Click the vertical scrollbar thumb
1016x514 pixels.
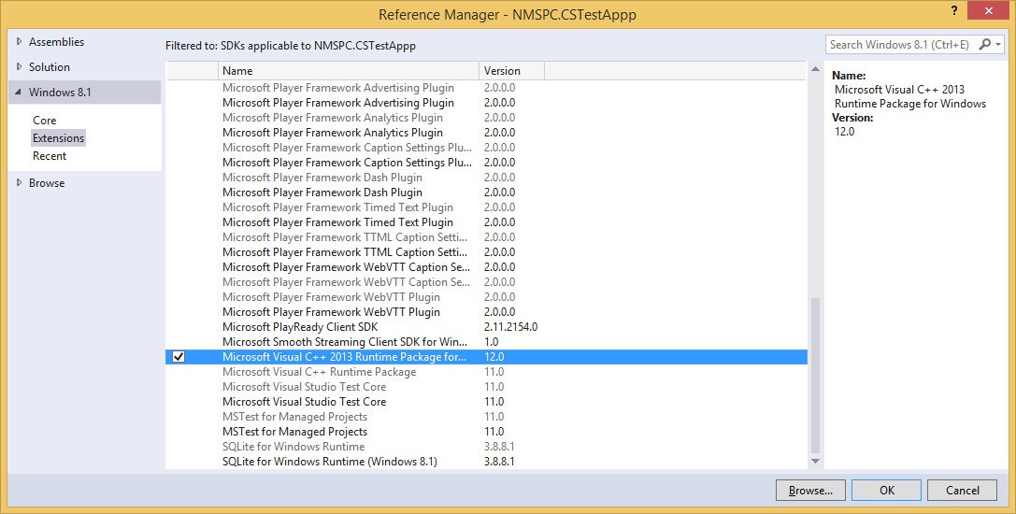click(816, 376)
